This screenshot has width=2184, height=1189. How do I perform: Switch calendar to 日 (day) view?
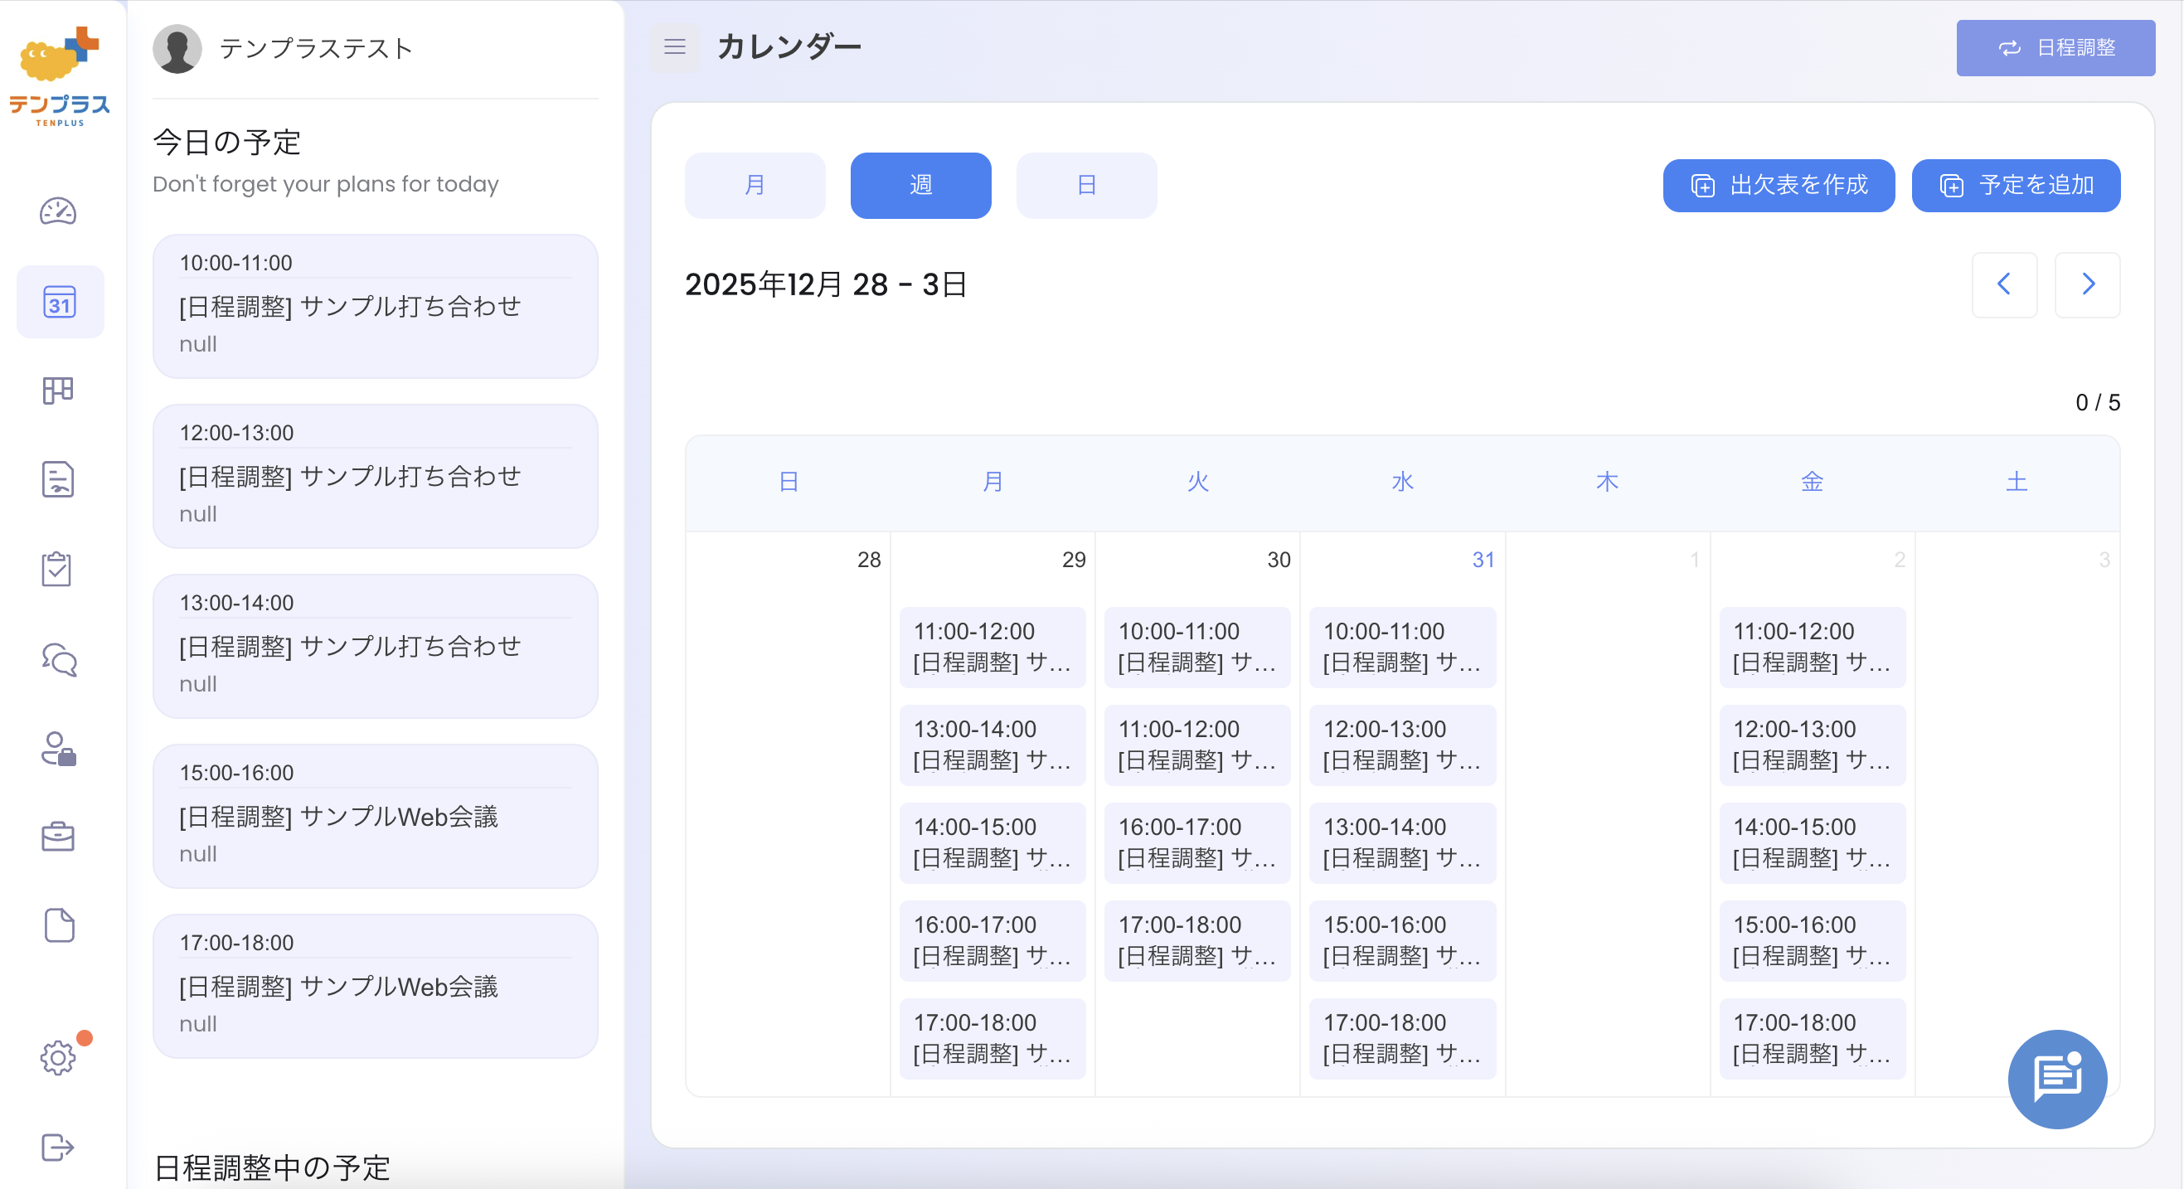(1086, 185)
